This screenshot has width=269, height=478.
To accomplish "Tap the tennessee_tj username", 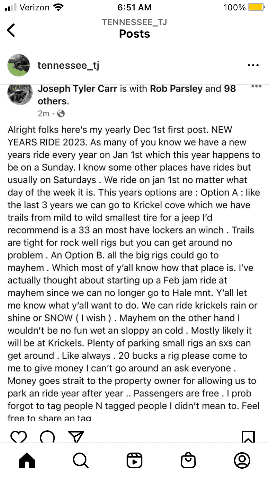I will coord(68,66).
